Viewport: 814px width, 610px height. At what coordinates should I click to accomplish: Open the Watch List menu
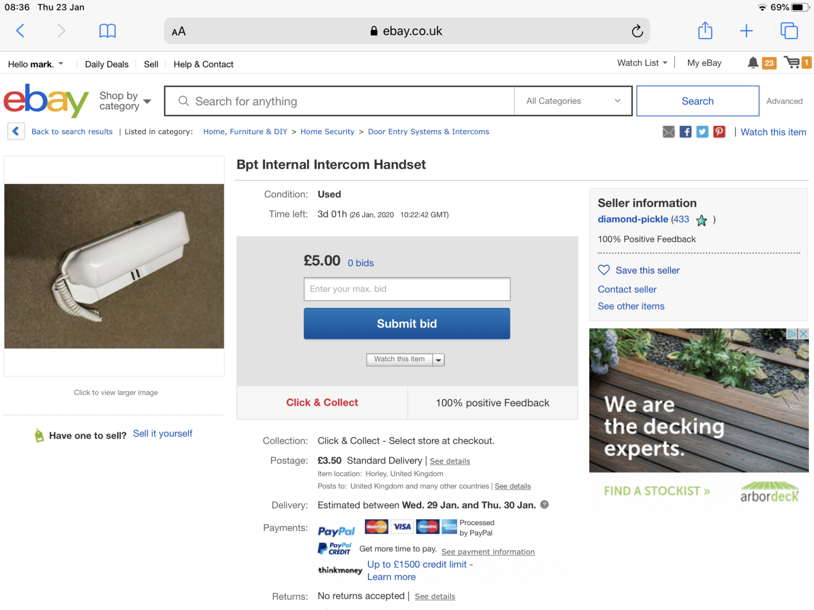point(642,63)
